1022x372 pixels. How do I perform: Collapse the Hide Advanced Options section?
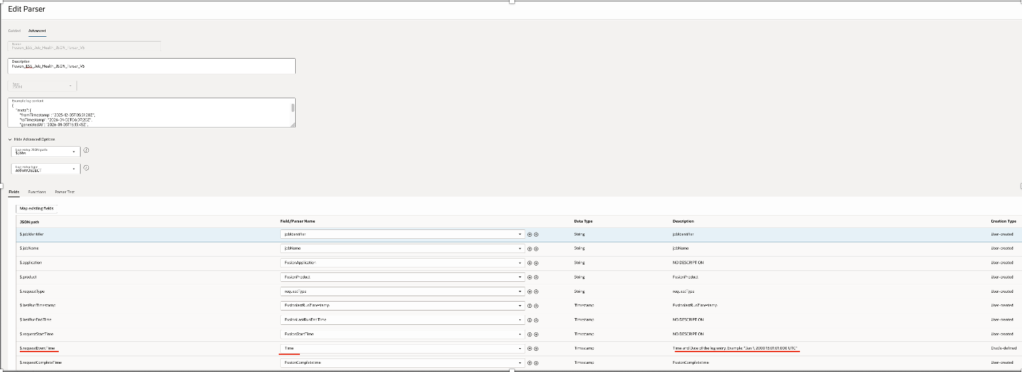[32, 139]
